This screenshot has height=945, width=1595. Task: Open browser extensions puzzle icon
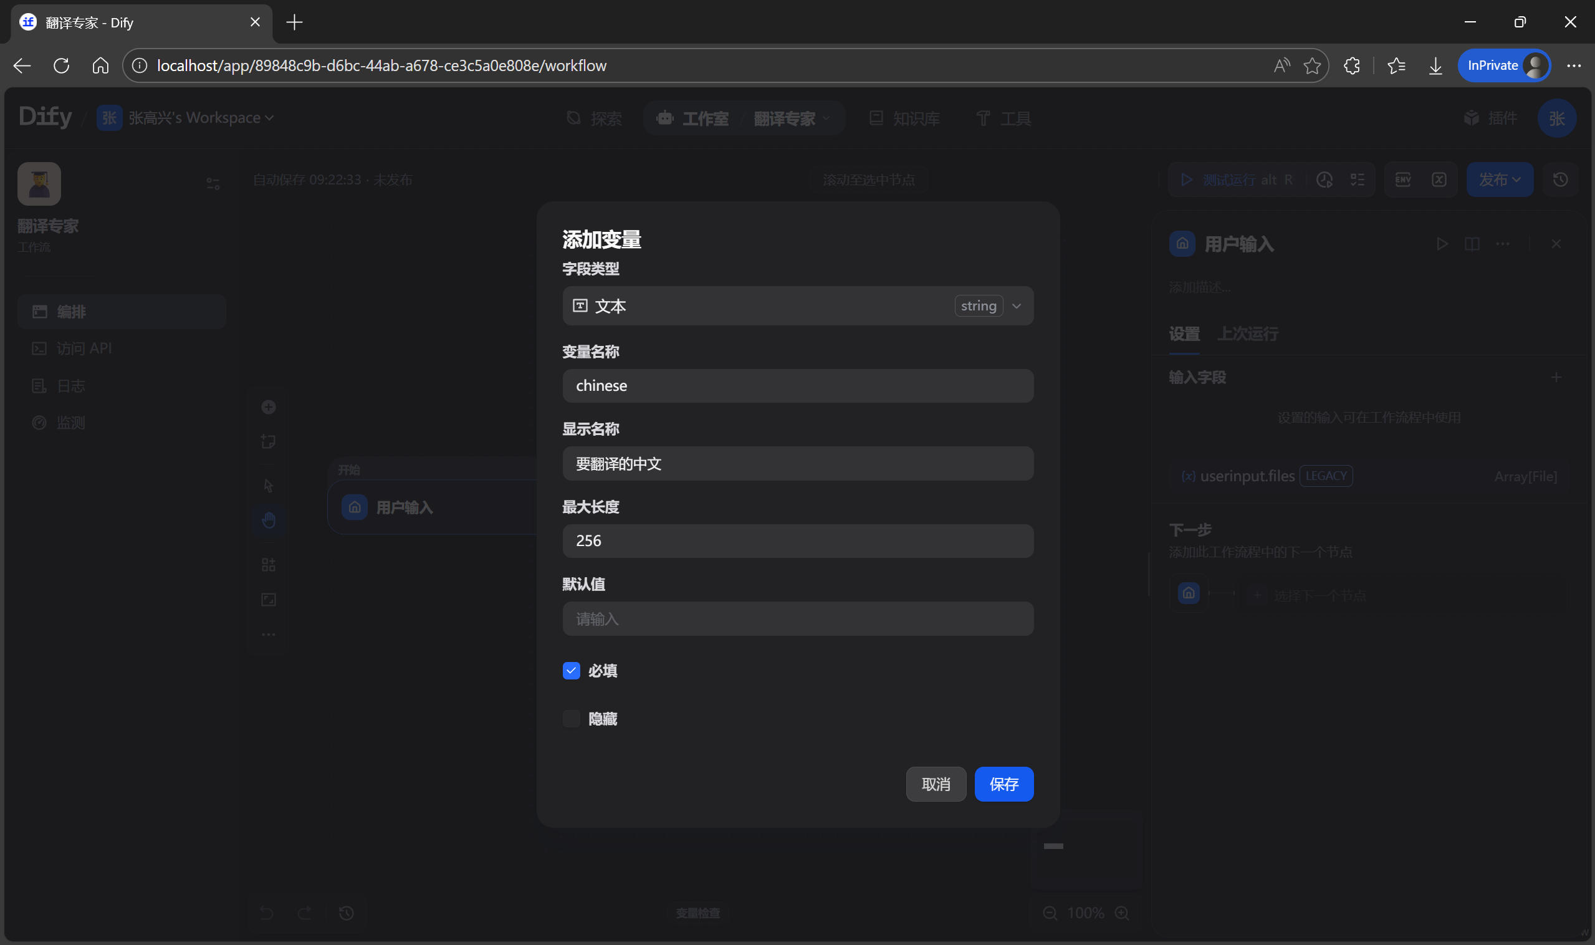(x=1352, y=65)
